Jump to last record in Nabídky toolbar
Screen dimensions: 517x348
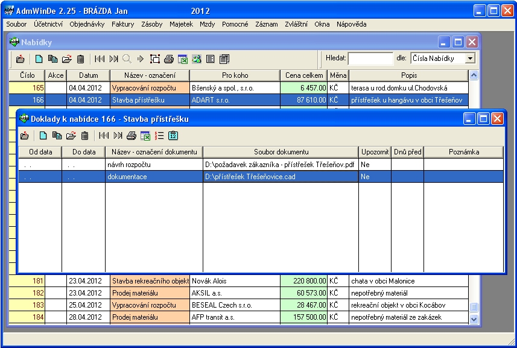(x=113, y=59)
